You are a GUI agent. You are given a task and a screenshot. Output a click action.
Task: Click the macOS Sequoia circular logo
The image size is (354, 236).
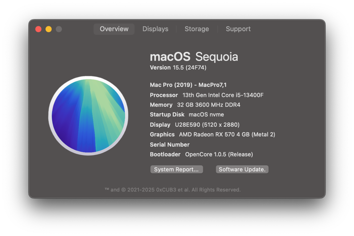point(88,116)
